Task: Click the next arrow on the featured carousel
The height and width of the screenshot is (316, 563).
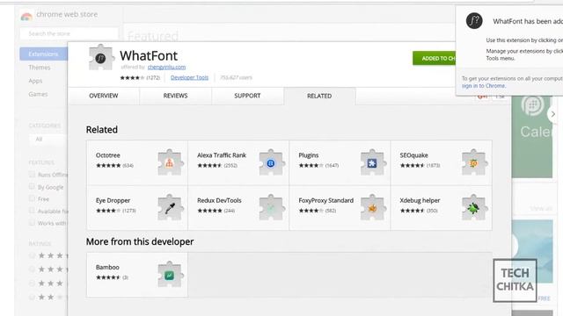Action: pyautogui.click(x=553, y=114)
